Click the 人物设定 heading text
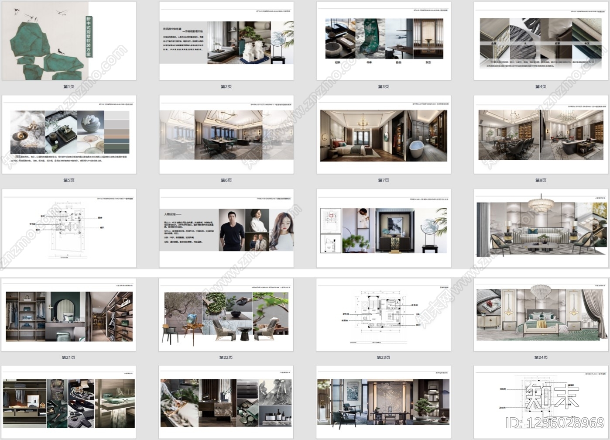The image size is (610, 440). (x=172, y=214)
